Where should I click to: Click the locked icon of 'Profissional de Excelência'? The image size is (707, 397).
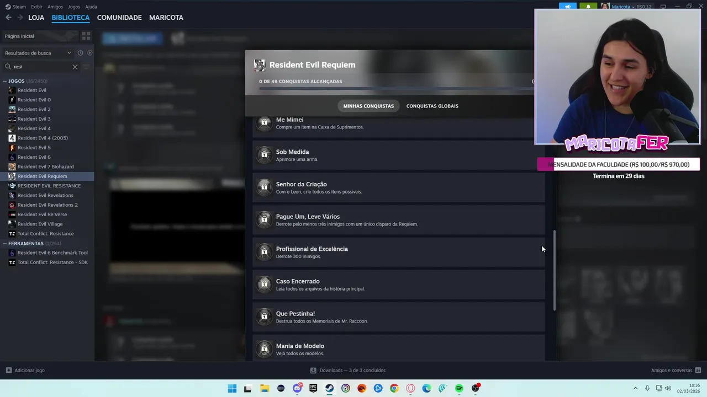(265, 251)
